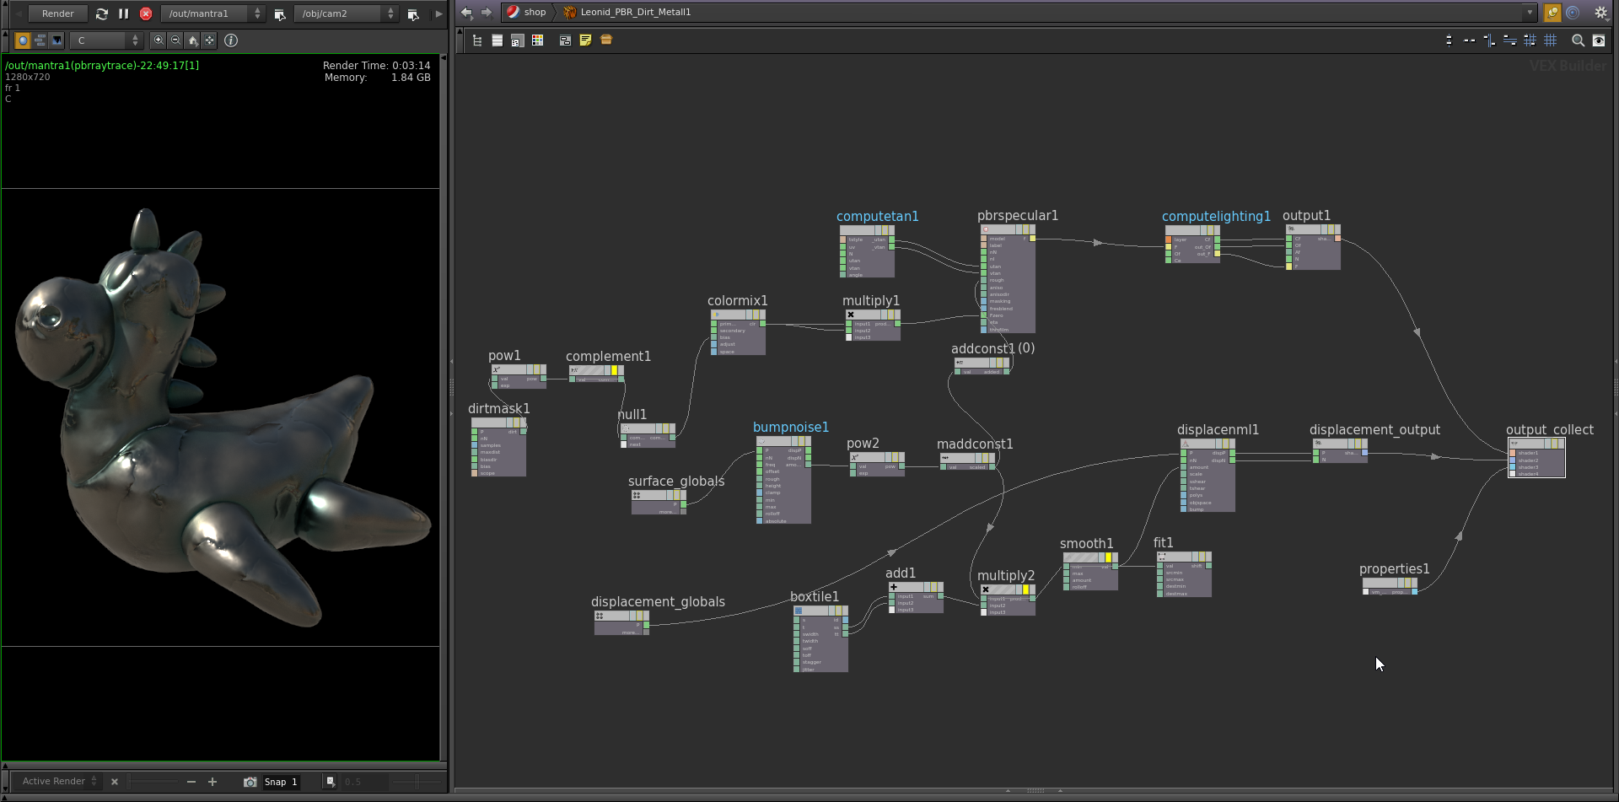The height and width of the screenshot is (802, 1619).
Task: Pause the render using the pause icon
Action: point(123,13)
